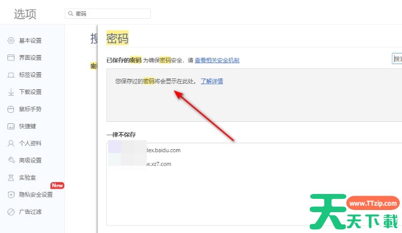This screenshot has width=402, height=233.
Task: Click the download arrow icon for 下载设置
Action: pyautogui.click(x=11, y=92)
